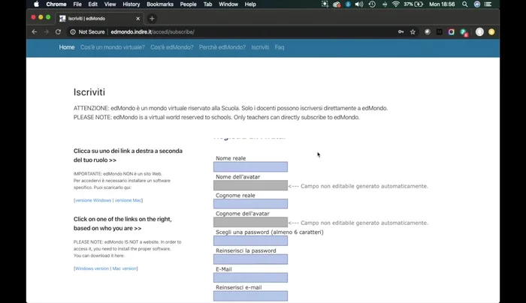Screen dimensions: 526x303
Task: Open the View menu
Action: tap(110, 4)
